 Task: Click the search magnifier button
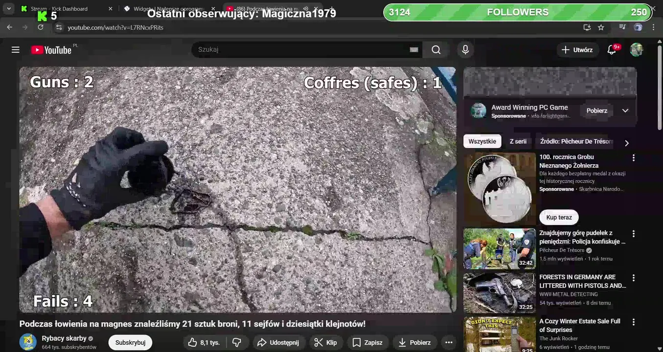(436, 50)
